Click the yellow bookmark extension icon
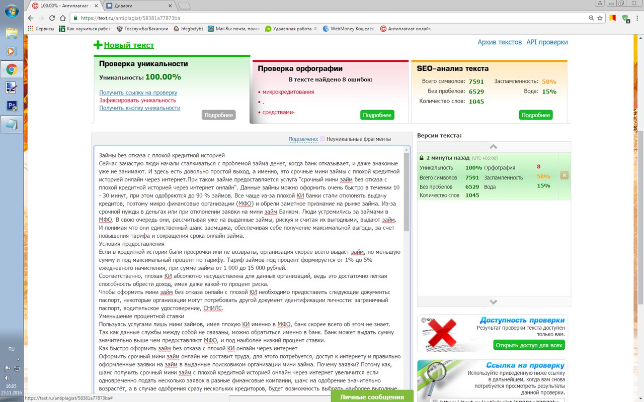 point(613,18)
